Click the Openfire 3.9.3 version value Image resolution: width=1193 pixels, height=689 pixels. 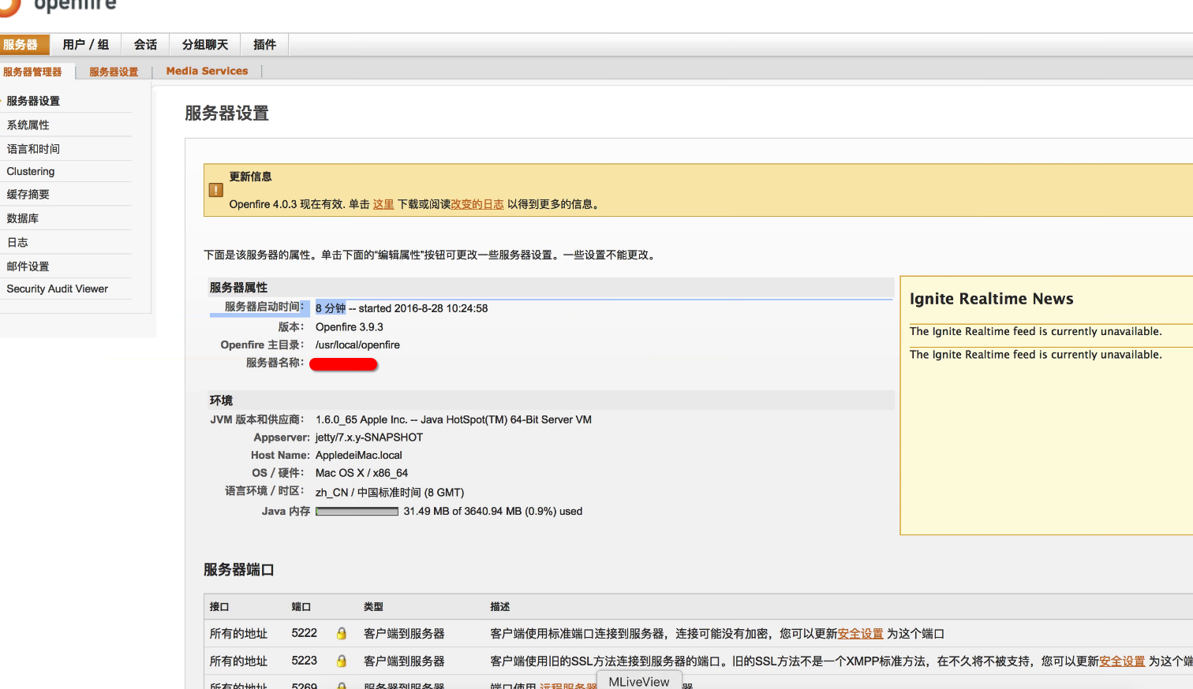[x=350, y=327]
